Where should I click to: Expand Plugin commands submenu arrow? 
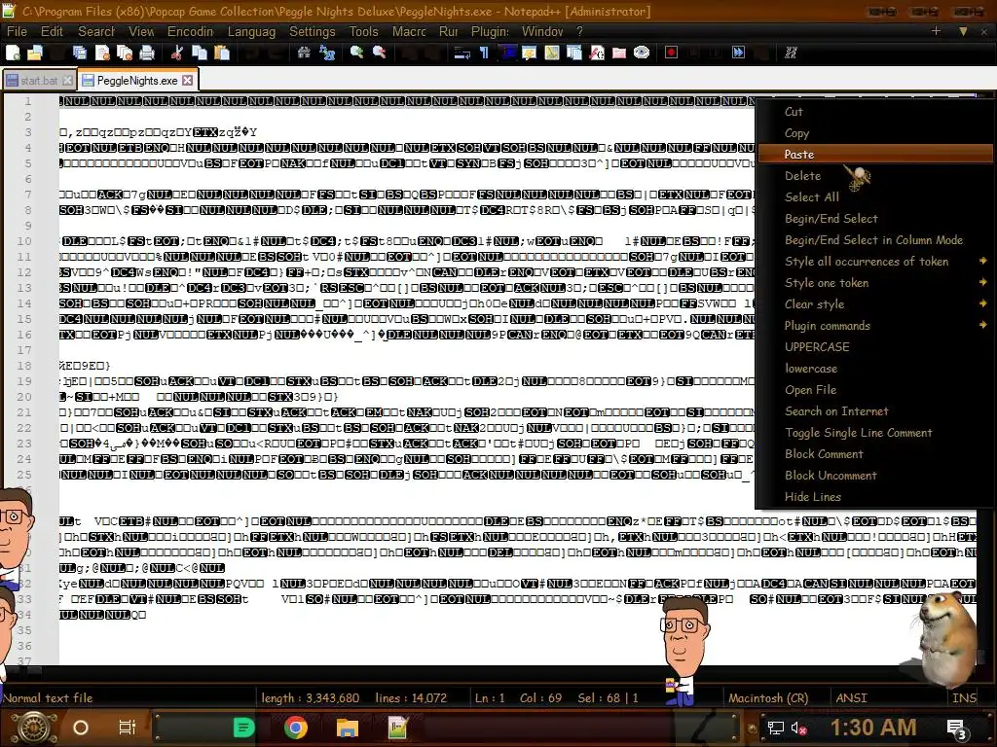pyautogui.click(x=983, y=325)
